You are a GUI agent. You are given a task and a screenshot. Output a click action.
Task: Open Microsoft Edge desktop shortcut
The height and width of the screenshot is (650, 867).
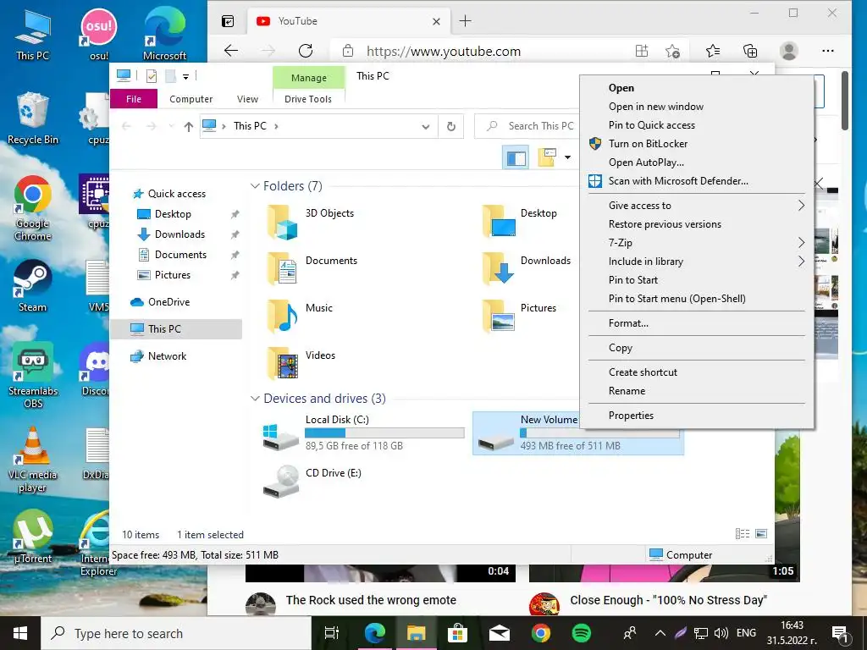pyautogui.click(x=164, y=34)
